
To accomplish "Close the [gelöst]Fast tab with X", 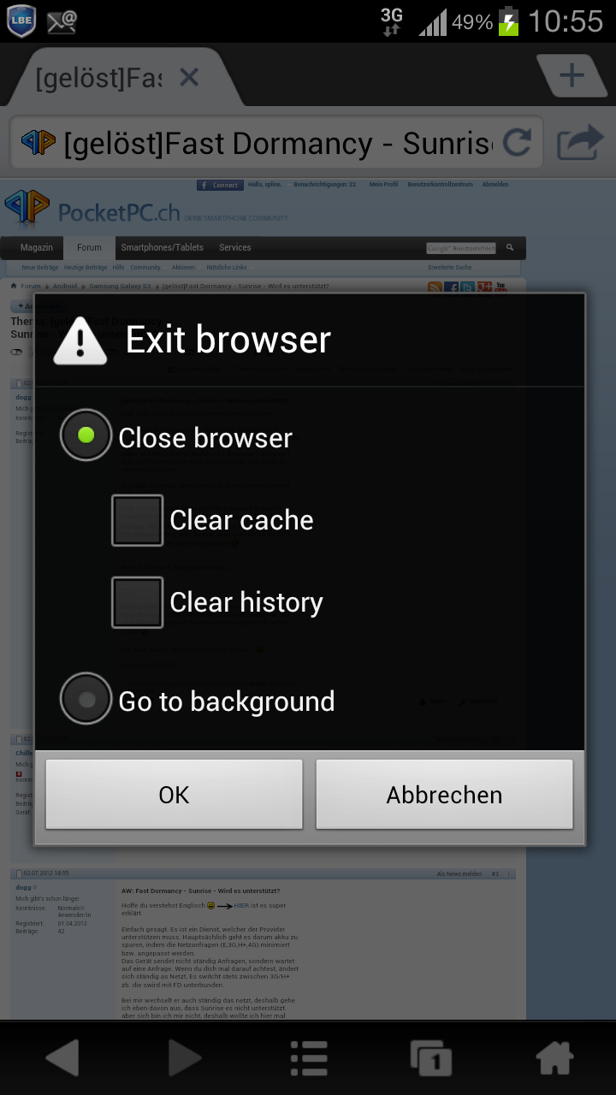I will pos(189,78).
